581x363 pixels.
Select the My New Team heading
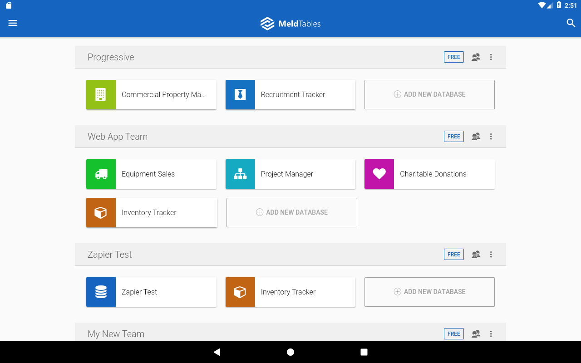tap(116, 334)
